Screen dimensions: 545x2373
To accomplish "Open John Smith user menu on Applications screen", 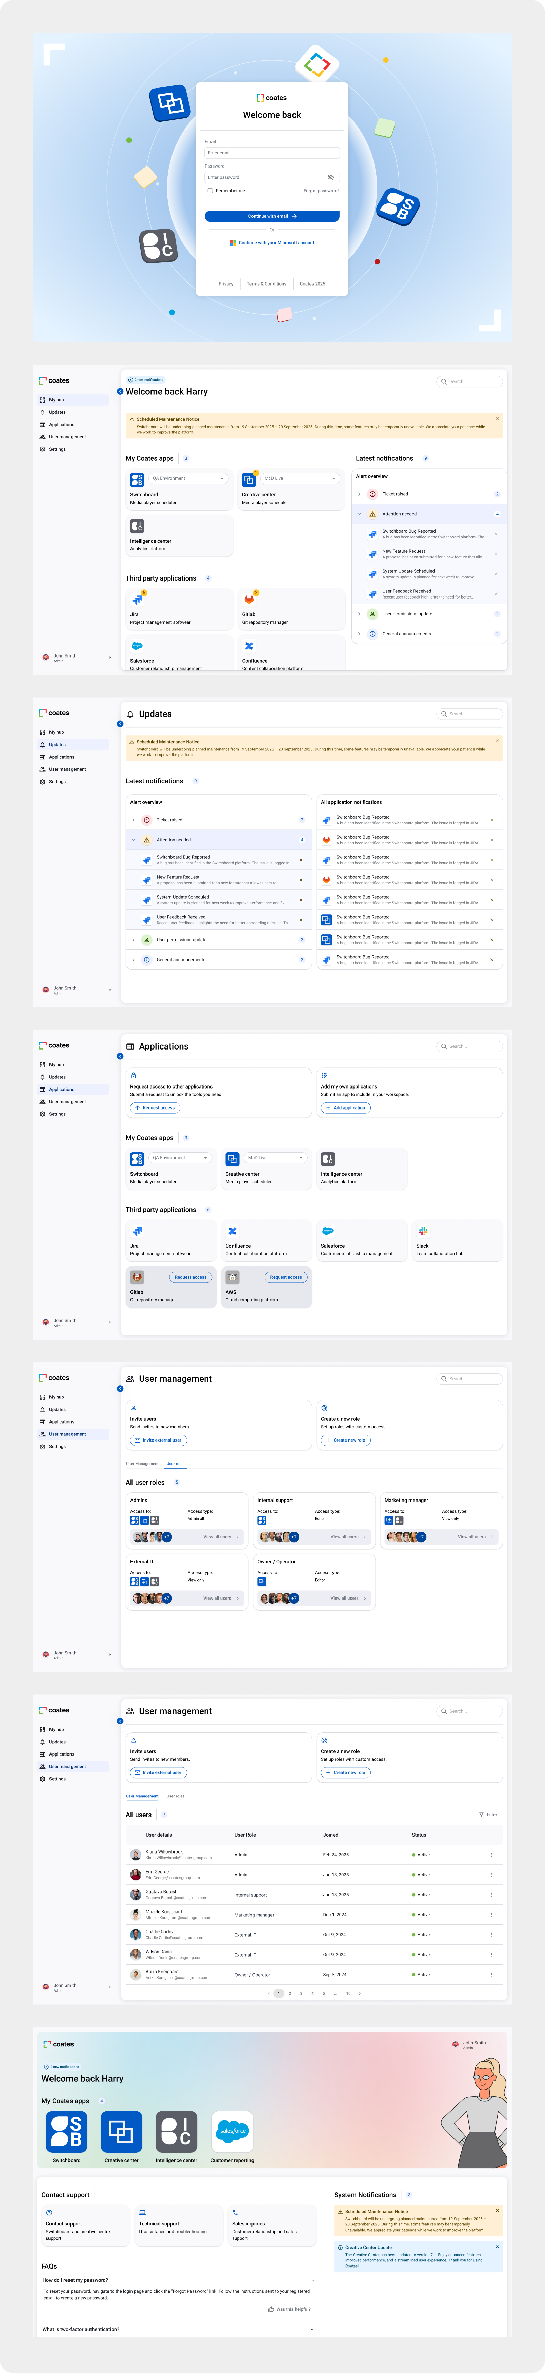I will (x=76, y=1322).
